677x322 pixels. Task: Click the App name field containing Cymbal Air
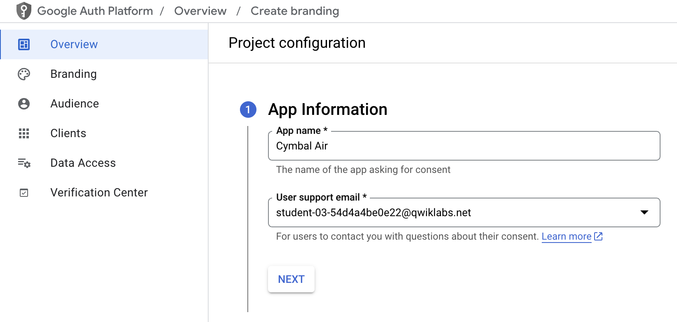coord(463,146)
